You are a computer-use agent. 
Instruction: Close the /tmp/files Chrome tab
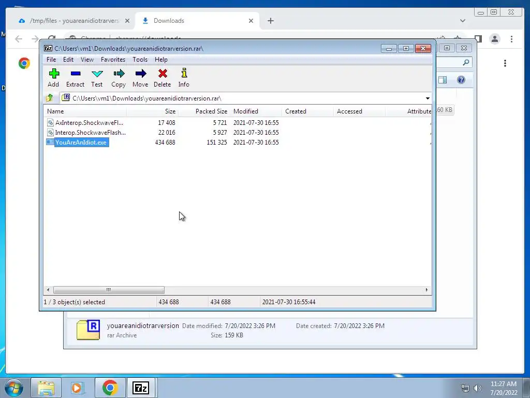(x=127, y=21)
